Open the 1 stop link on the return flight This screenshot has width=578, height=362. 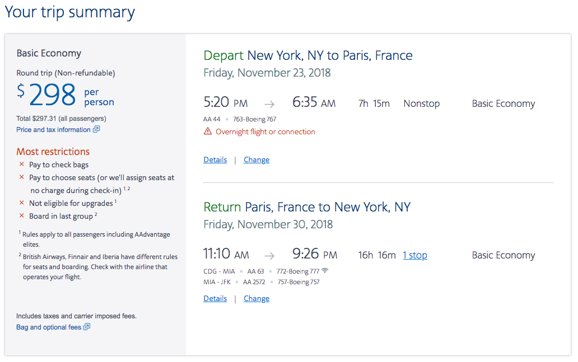(x=415, y=256)
